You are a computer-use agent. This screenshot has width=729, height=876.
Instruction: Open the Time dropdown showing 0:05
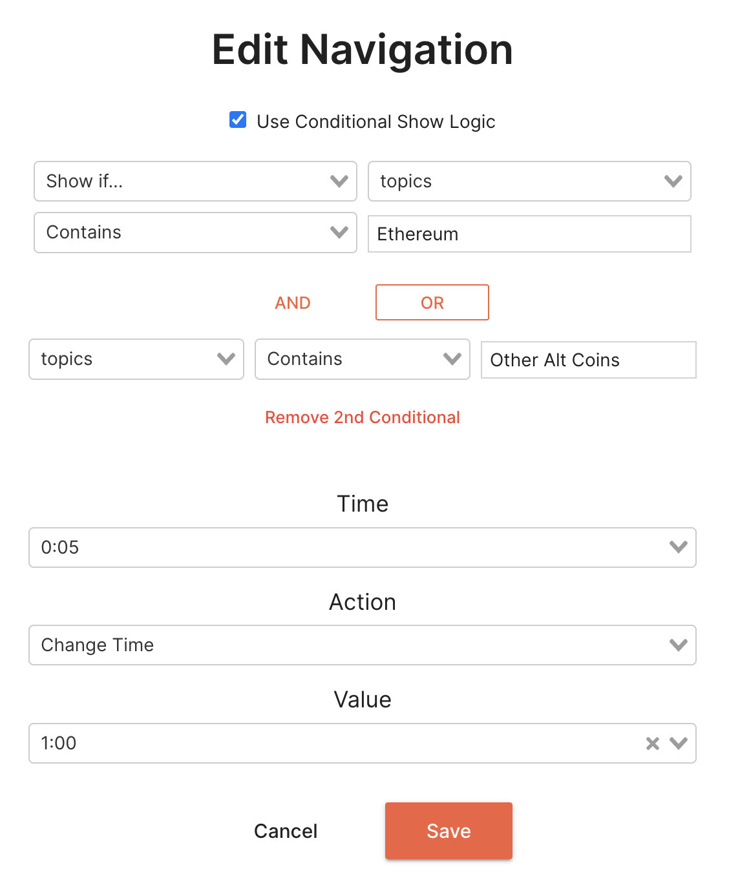tap(349, 547)
